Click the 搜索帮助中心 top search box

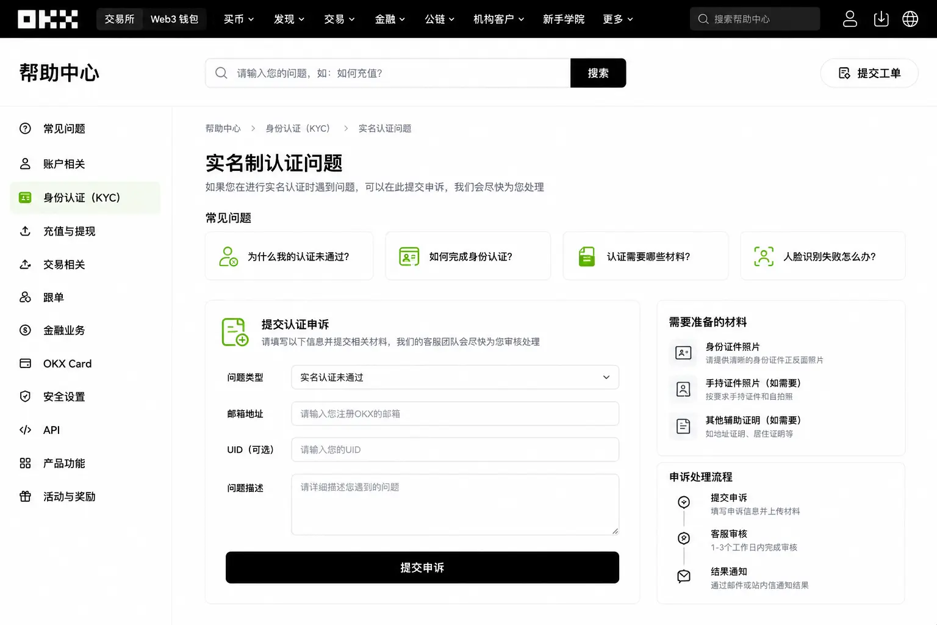tap(755, 19)
